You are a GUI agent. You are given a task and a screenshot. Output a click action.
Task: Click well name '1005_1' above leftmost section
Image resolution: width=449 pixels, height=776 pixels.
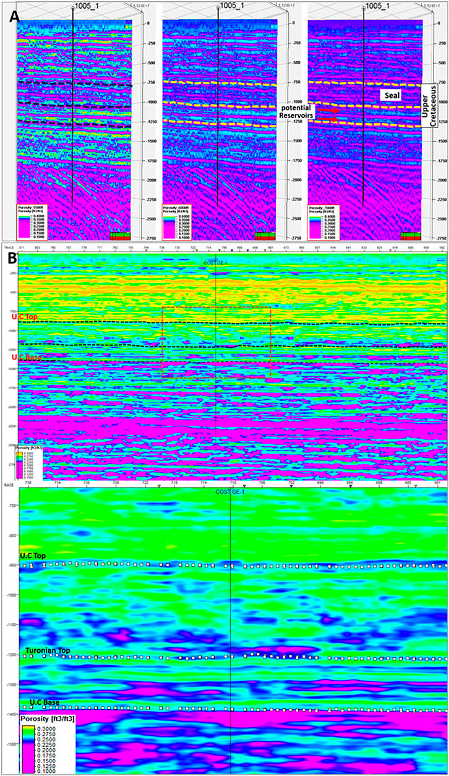click(x=86, y=6)
